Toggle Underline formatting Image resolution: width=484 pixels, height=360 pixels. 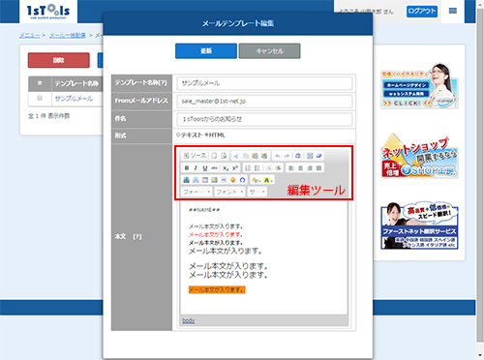click(205, 168)
